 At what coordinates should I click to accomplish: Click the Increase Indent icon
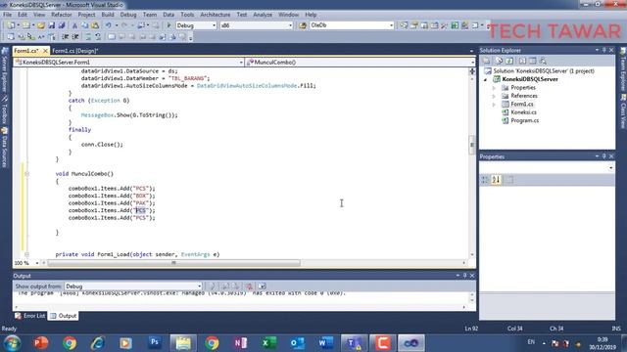[x=75, y=37]
